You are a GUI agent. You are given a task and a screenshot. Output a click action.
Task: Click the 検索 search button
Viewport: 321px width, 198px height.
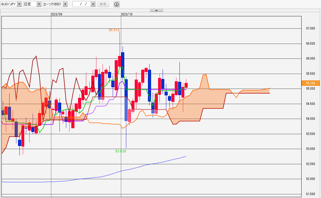point(103,4)
